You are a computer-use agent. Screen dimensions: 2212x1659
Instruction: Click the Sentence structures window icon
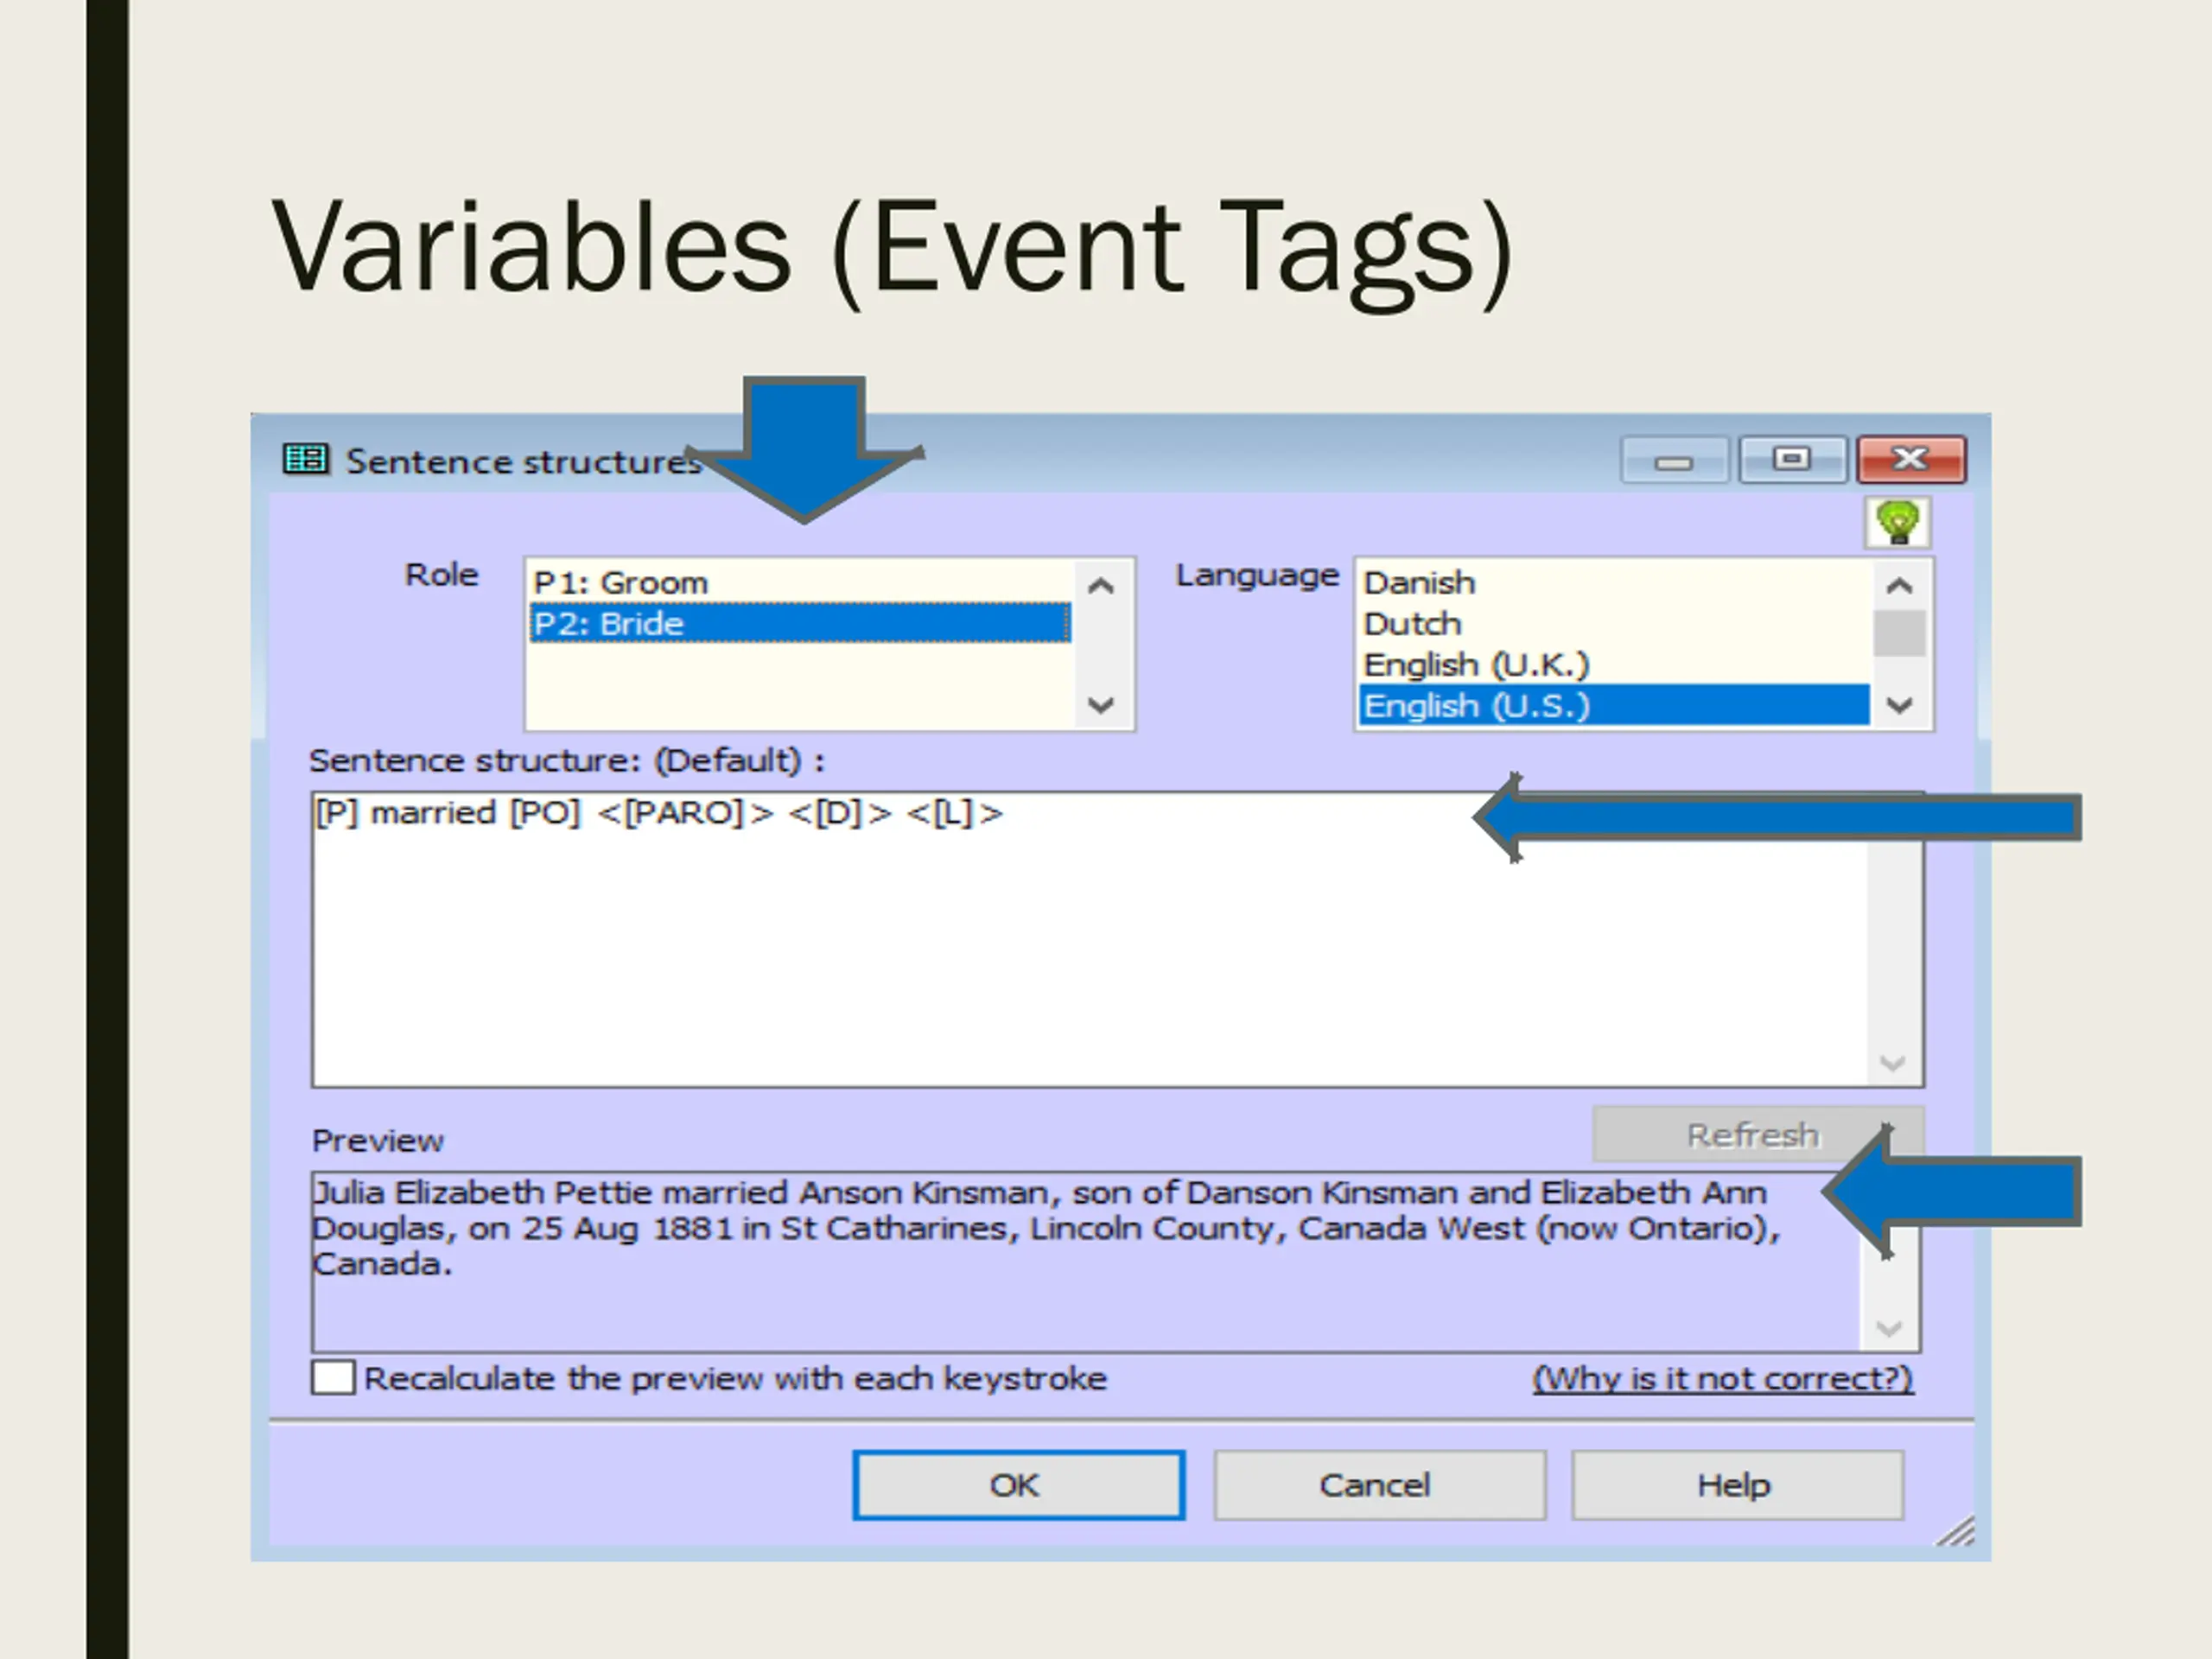[x=305, y=459]
